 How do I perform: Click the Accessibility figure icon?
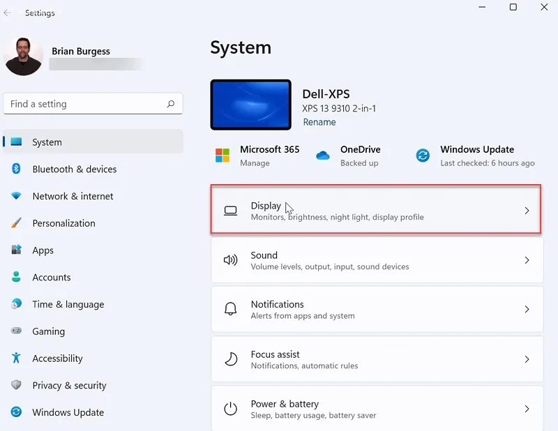coord(16,358)
